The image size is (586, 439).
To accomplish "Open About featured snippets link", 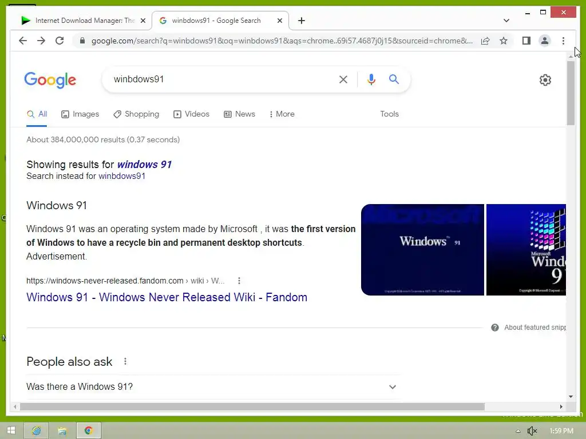I will [535, 328].
